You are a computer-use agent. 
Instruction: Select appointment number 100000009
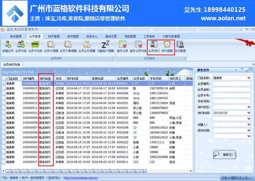[30, 118]
